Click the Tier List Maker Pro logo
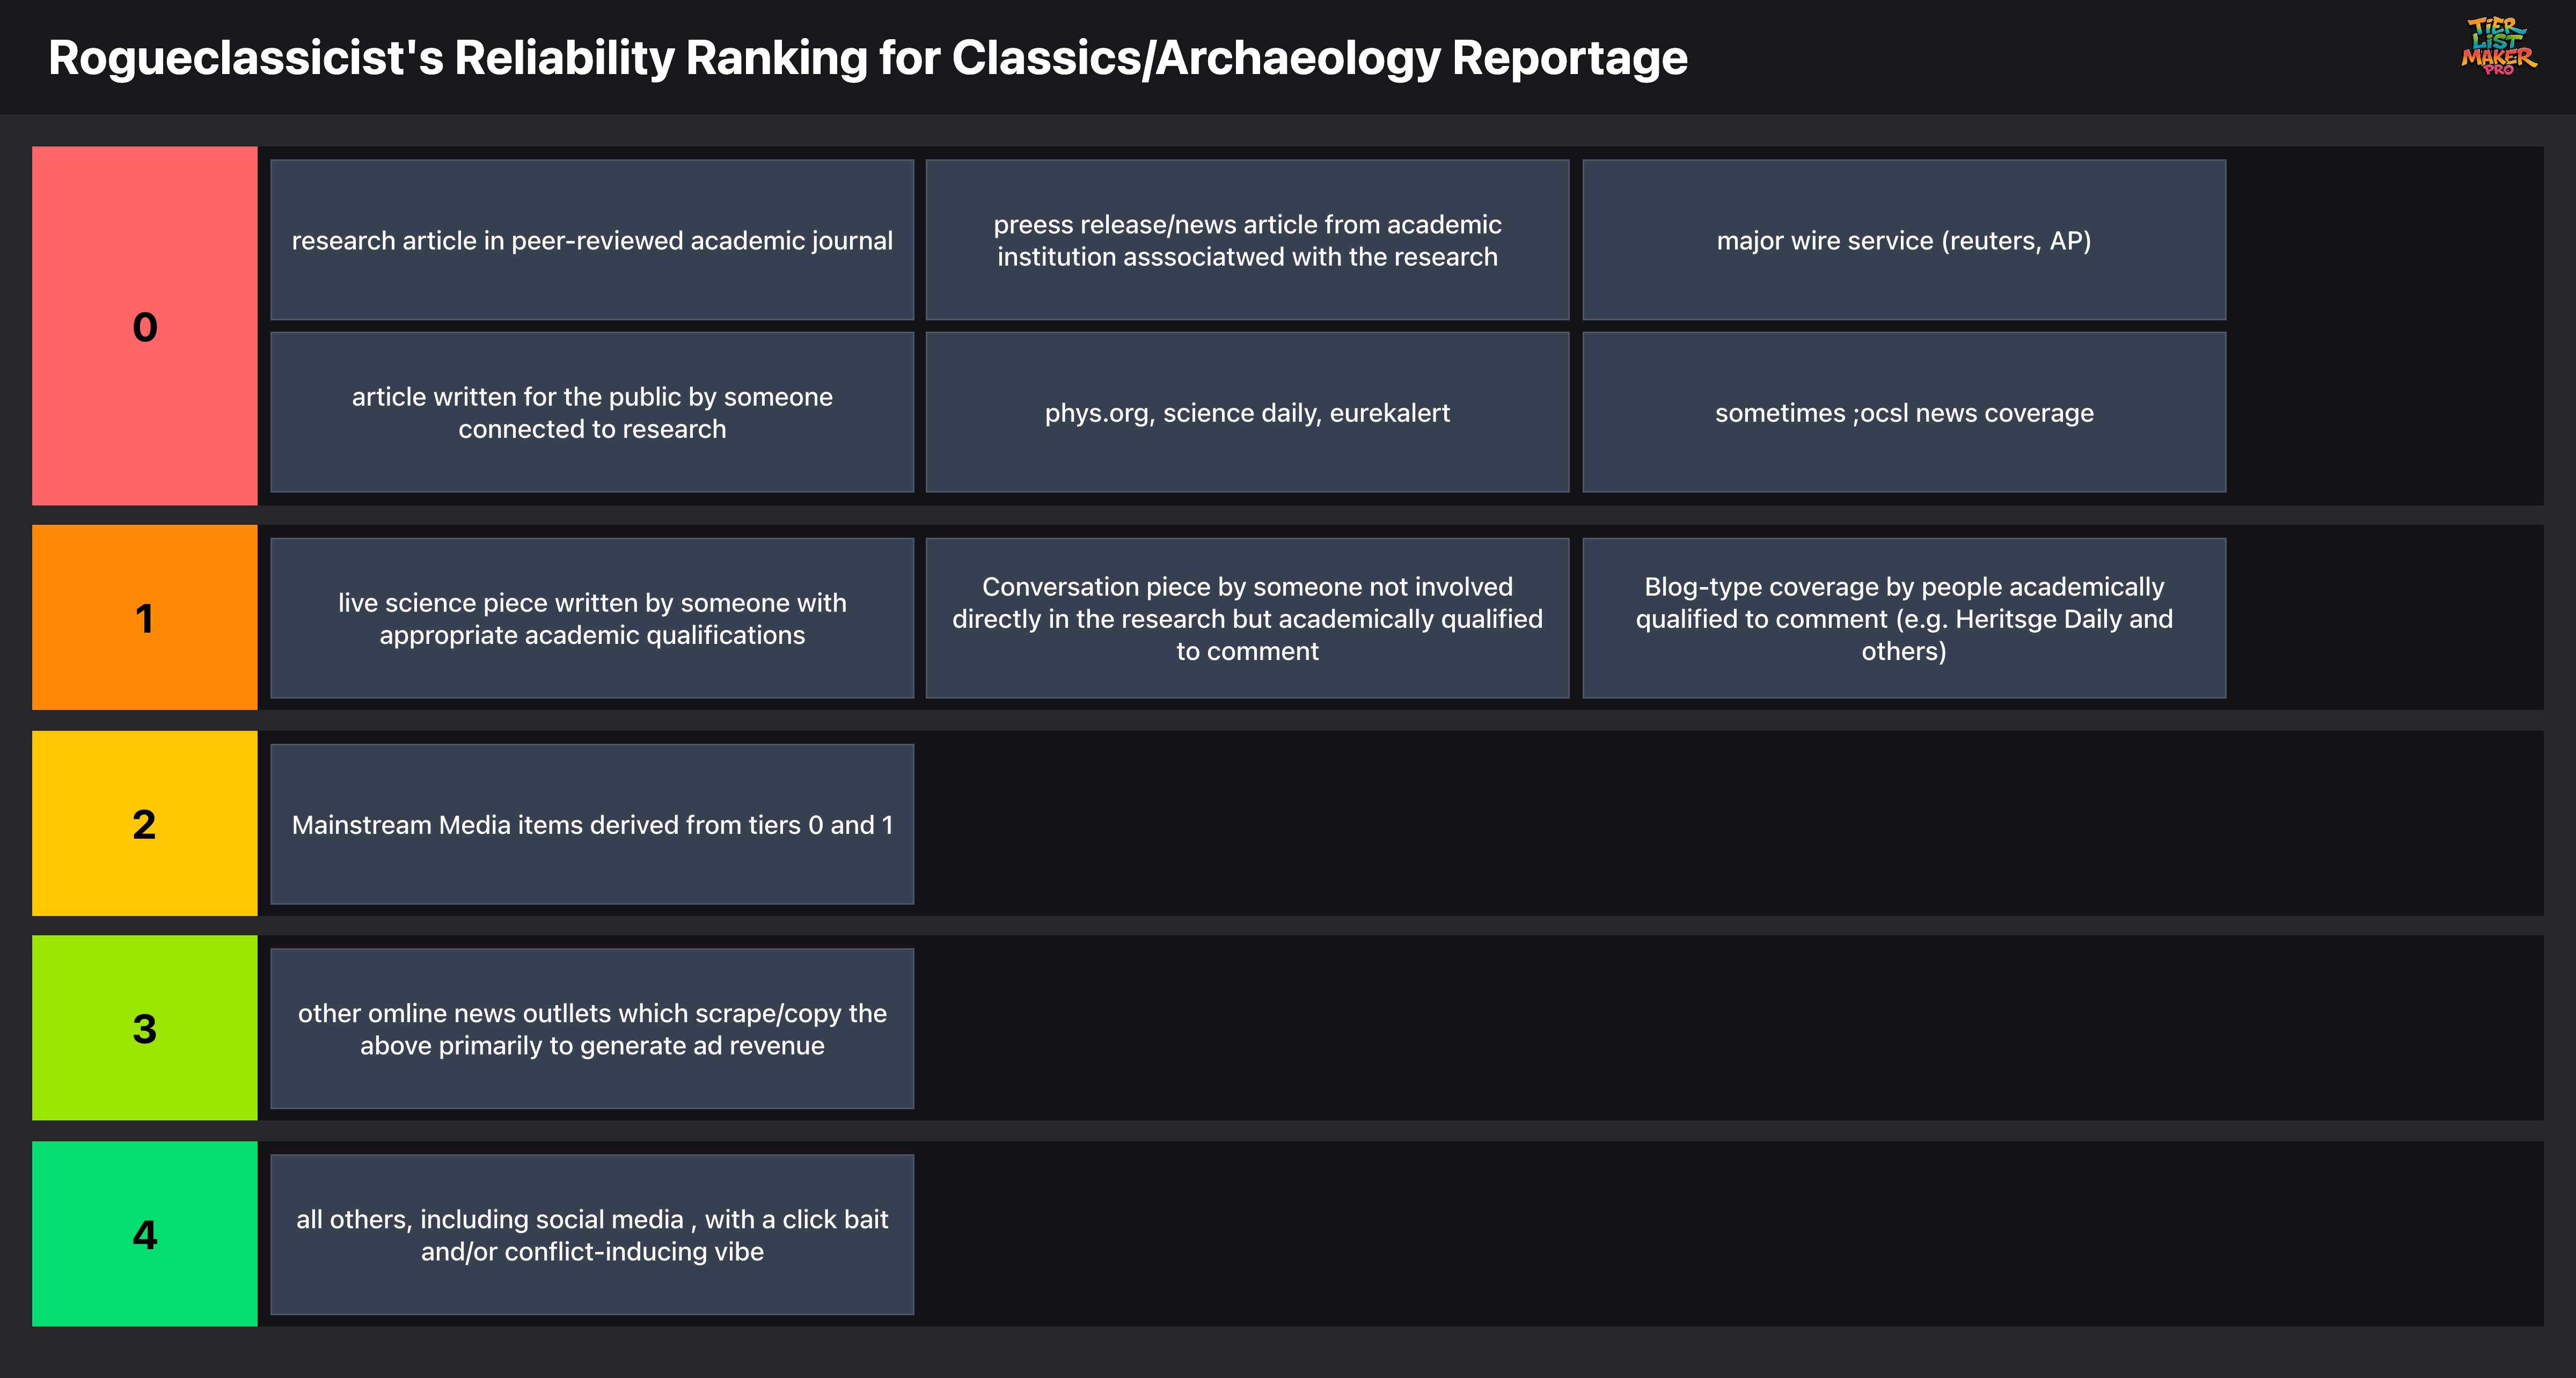This screenshot has height=1378, width=2576. point(2497,46)
